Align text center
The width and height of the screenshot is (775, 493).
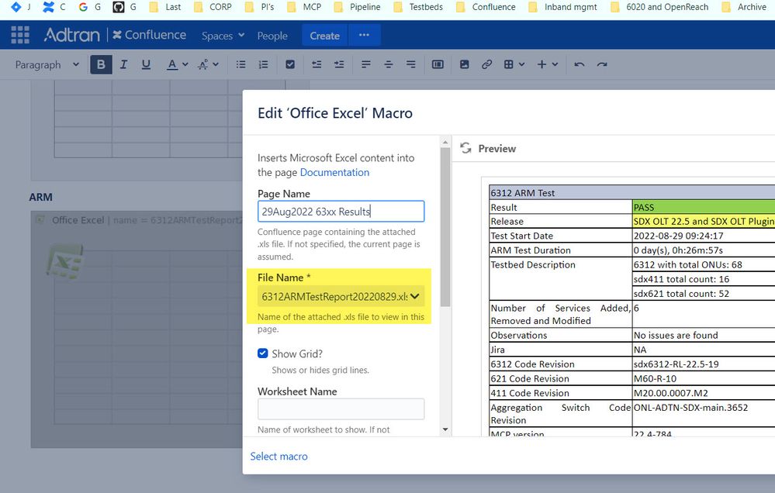pyautogui.click(x=389, y=64)
